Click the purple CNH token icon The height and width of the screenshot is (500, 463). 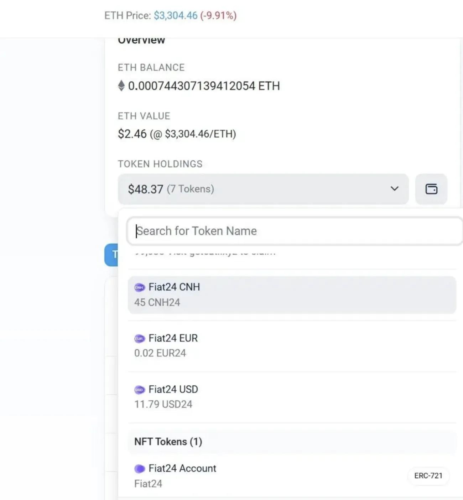pos(139,287)
